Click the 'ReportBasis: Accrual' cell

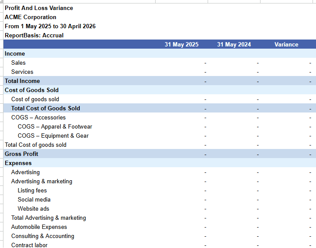pyautogui.click(x=34, y=35)
